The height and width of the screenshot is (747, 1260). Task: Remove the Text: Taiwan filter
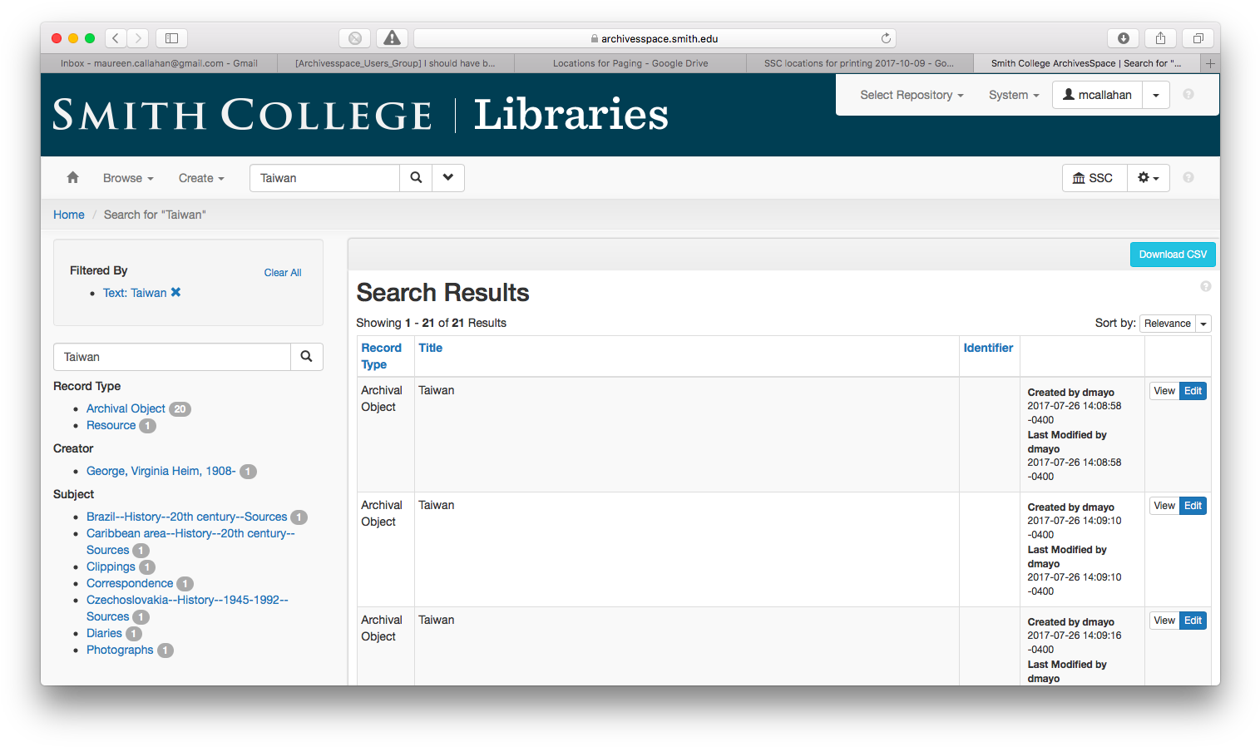tap(175, 293)
